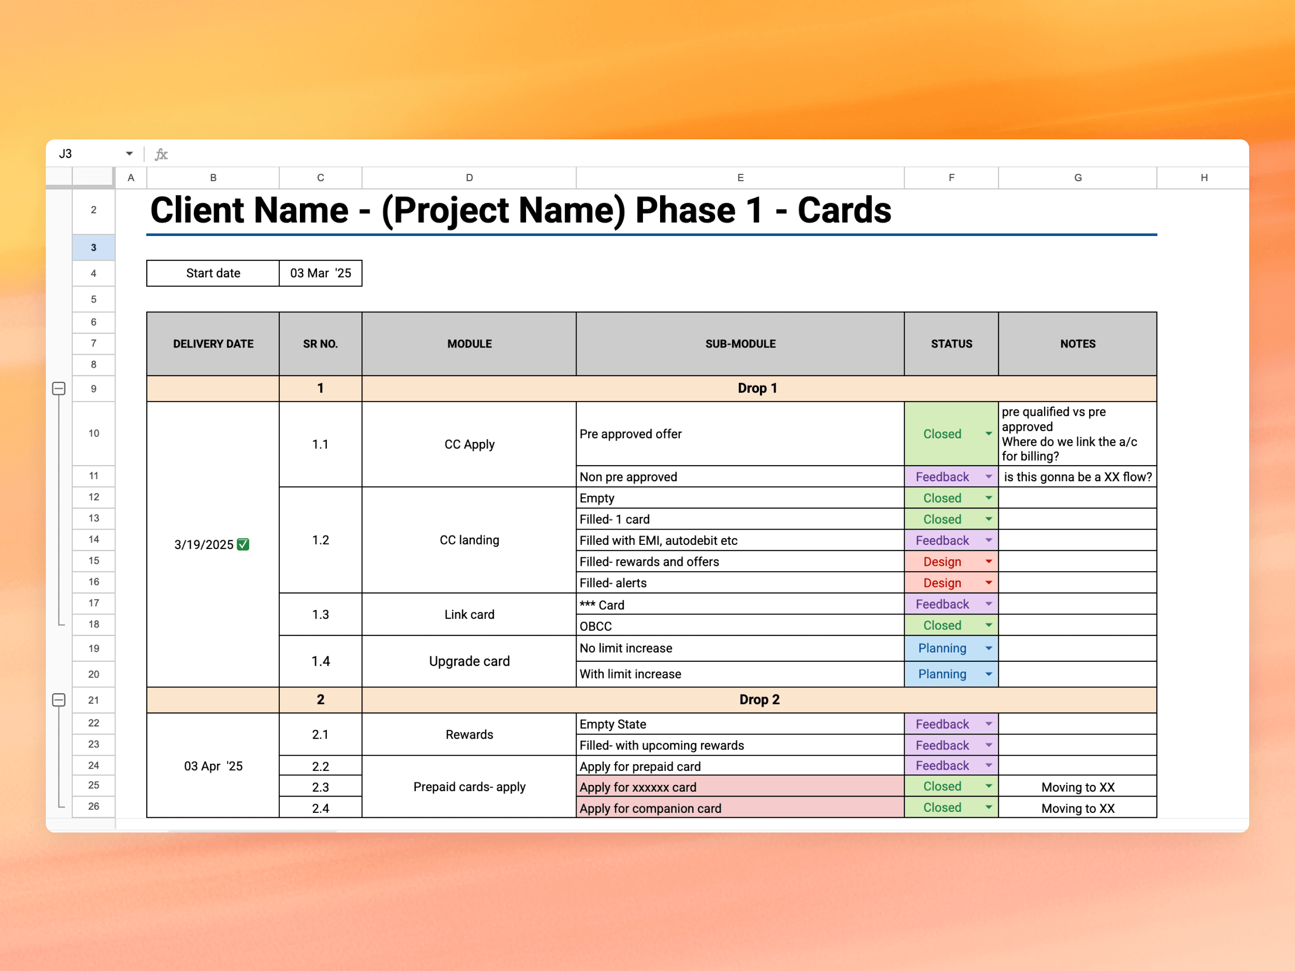Collapse the Drop 2 row group
The height and width of the screenshot is (971, 1295).
(x=59, y=699)
